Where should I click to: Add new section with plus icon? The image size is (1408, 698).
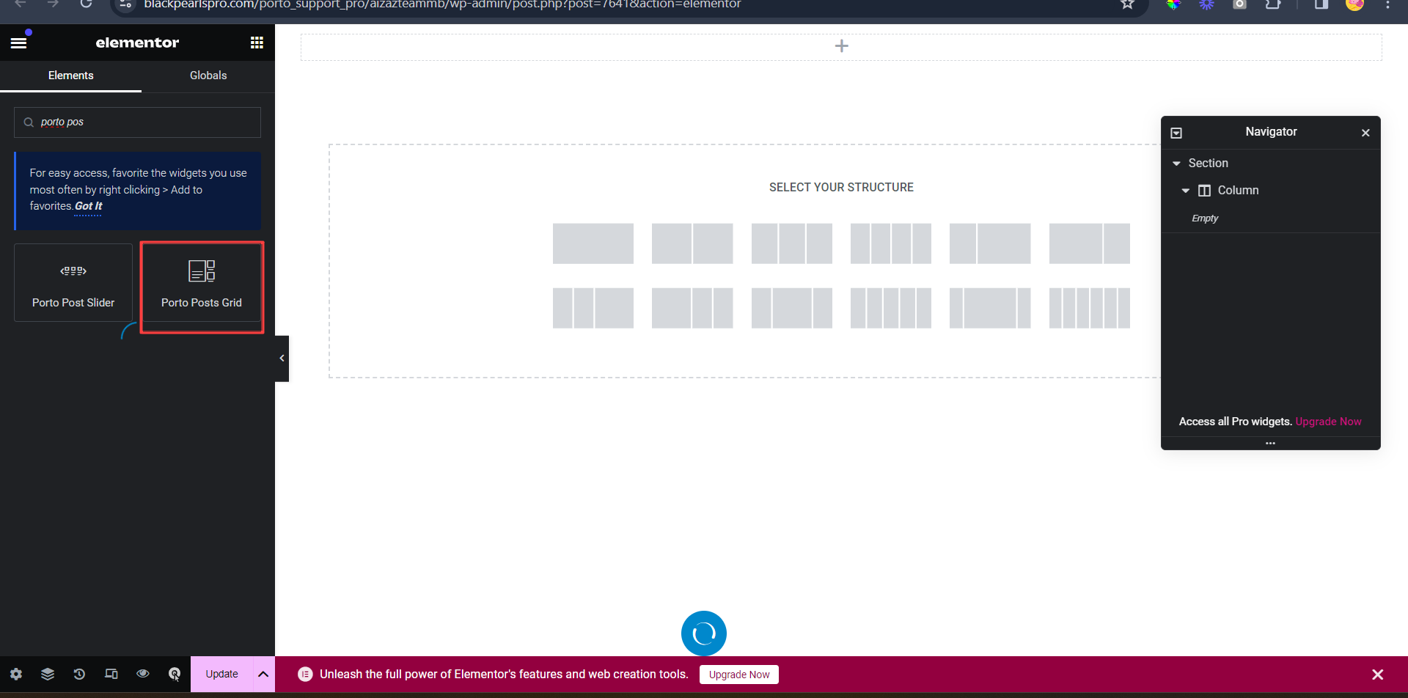coord(842,46)
